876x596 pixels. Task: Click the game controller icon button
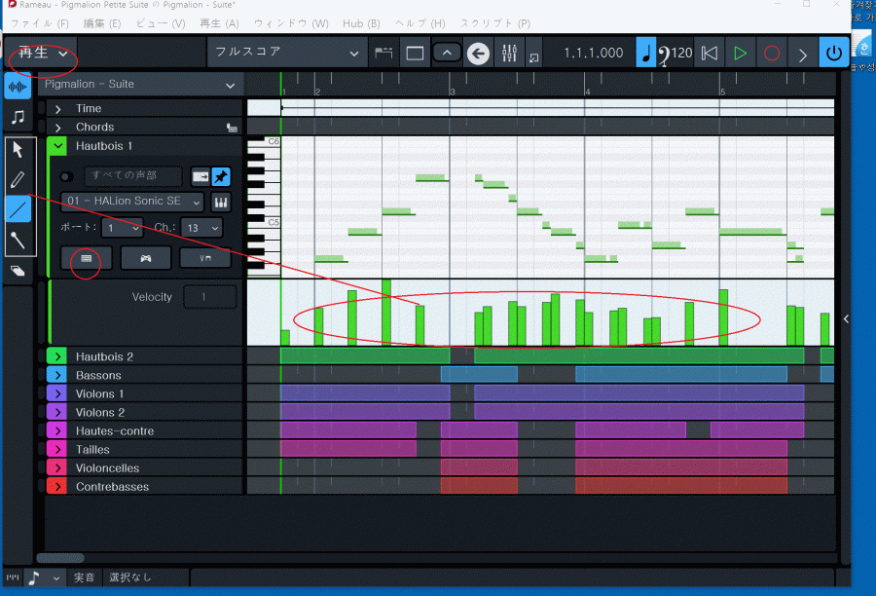tap(145, 258)
